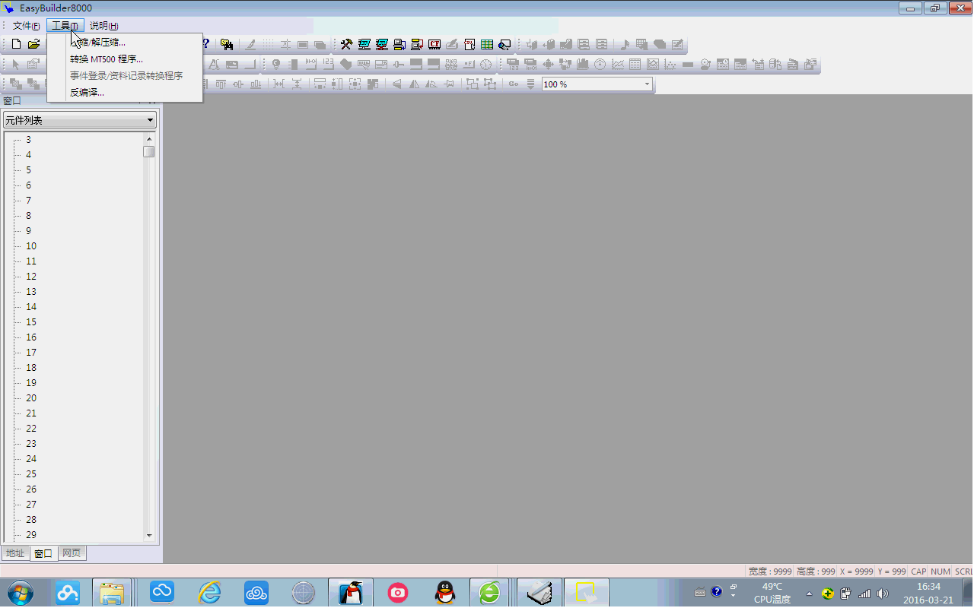Click the pen drawing tool icon
The image size is (974, 608).
coord(250,44)
